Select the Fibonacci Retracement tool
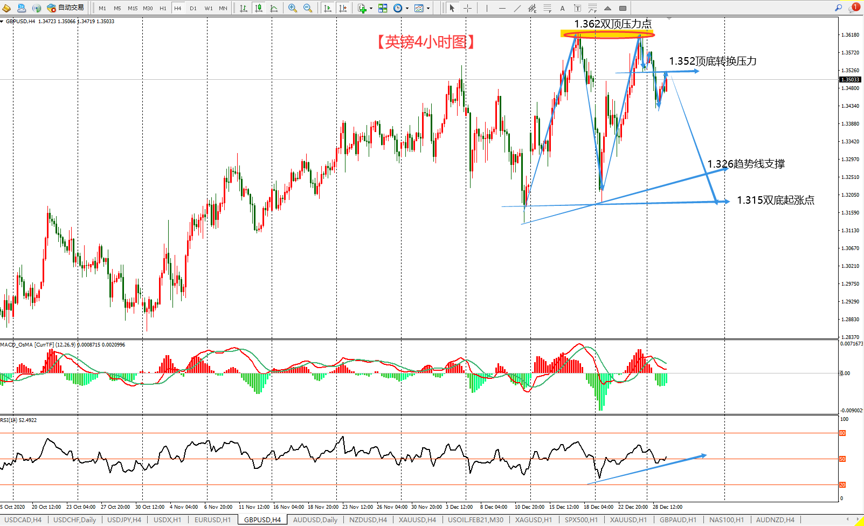The height and width of the screenshot is (526, 864). [x=547, y=8]
